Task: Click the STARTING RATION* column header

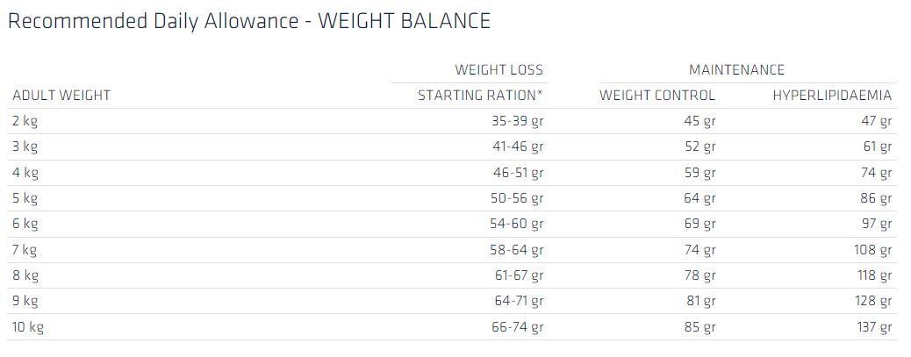Action: click(480, 96)
